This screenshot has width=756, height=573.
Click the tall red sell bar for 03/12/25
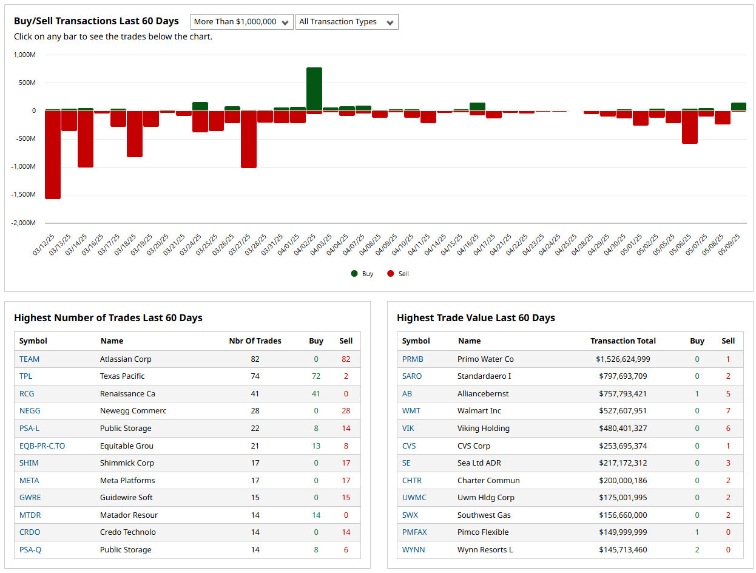53,155
